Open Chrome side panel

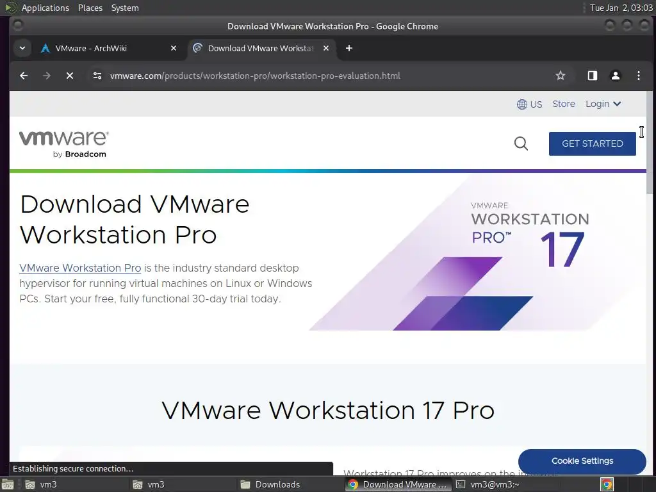(x=593, y=76)
